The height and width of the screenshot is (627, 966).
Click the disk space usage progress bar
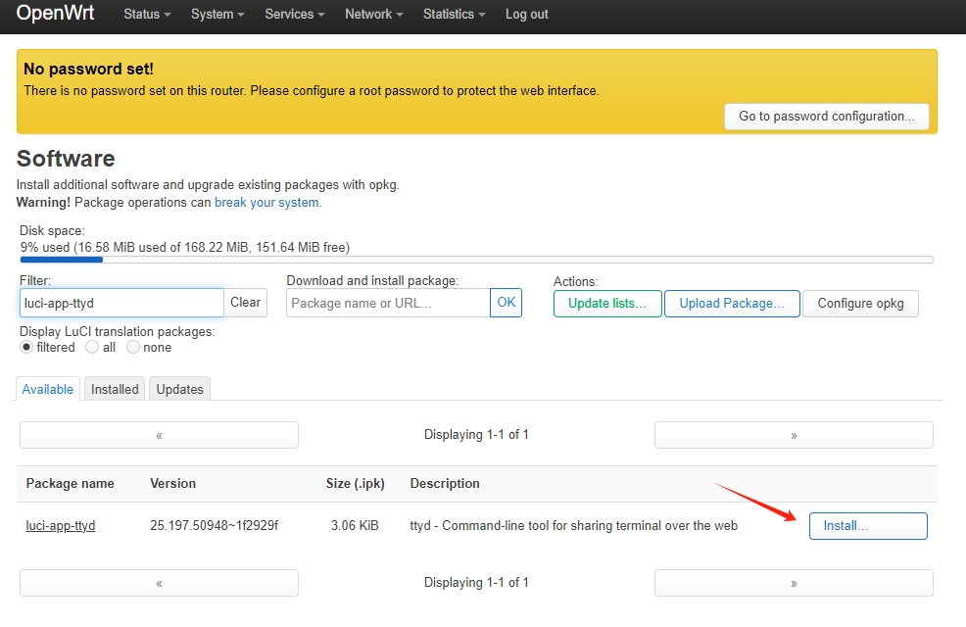[x=476, y=260]
